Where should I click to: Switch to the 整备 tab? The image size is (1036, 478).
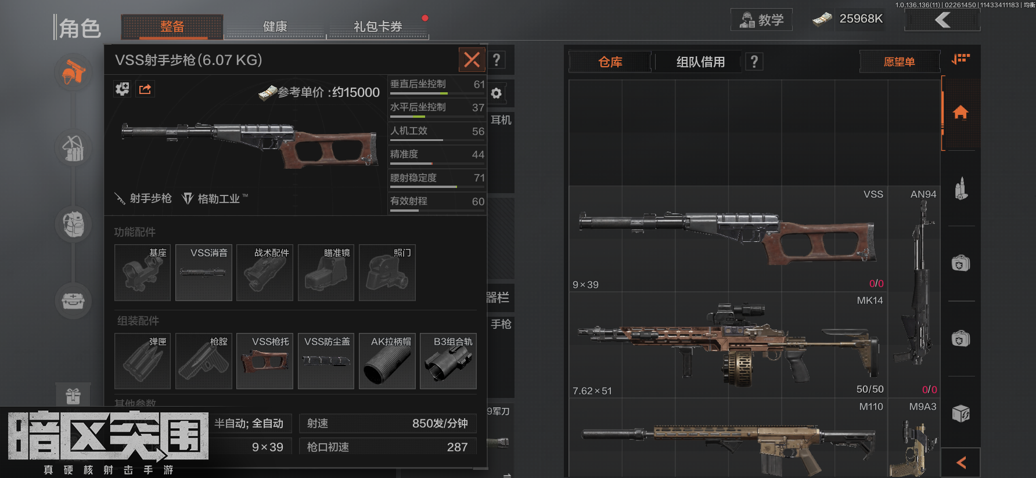coord(172,27)
